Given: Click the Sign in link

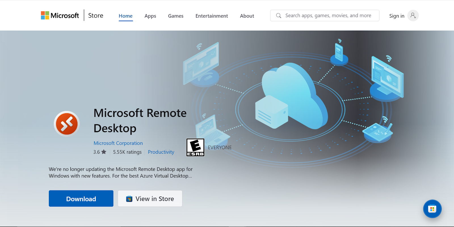Looking at the screenshot, I should click(x=397, y=16).
